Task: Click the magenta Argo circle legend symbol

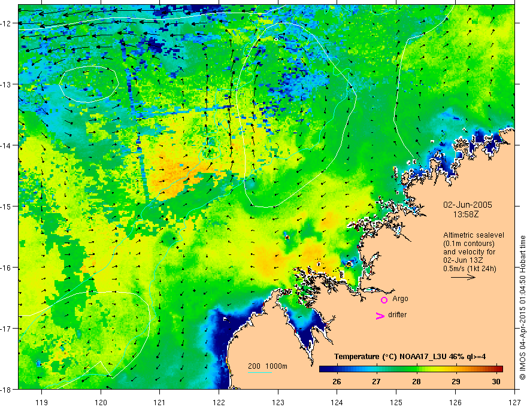Action: pos(384,300)
